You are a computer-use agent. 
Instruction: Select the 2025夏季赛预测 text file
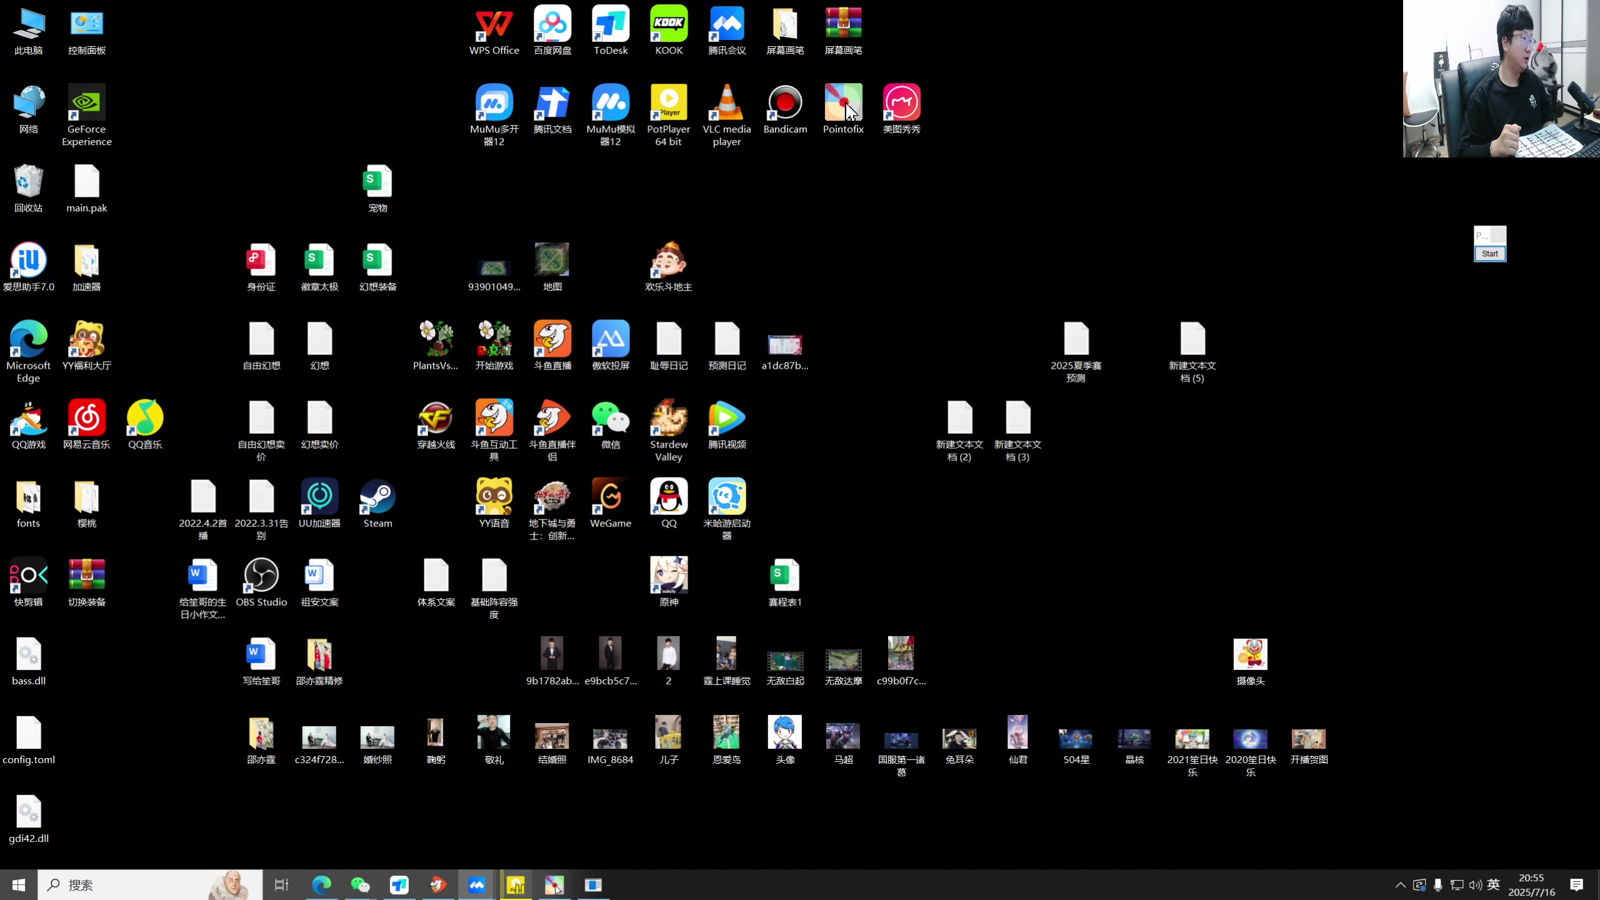point(1076,352)
